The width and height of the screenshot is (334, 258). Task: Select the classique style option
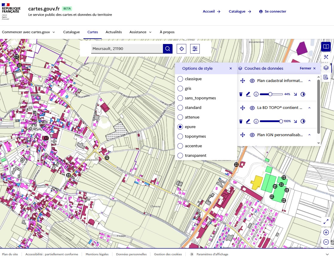pos(180,79)
